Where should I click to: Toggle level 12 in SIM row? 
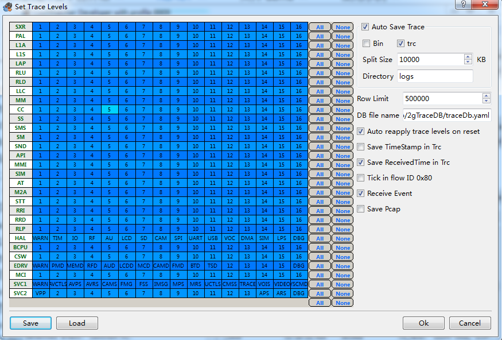click(x=230, y=173)
